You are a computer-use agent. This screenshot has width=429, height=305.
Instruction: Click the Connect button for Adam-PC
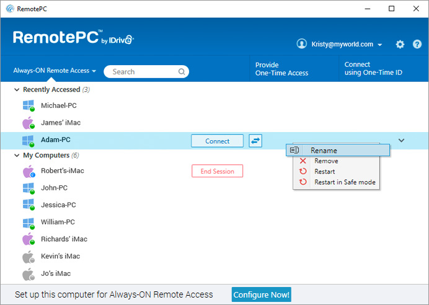[217, 141]
